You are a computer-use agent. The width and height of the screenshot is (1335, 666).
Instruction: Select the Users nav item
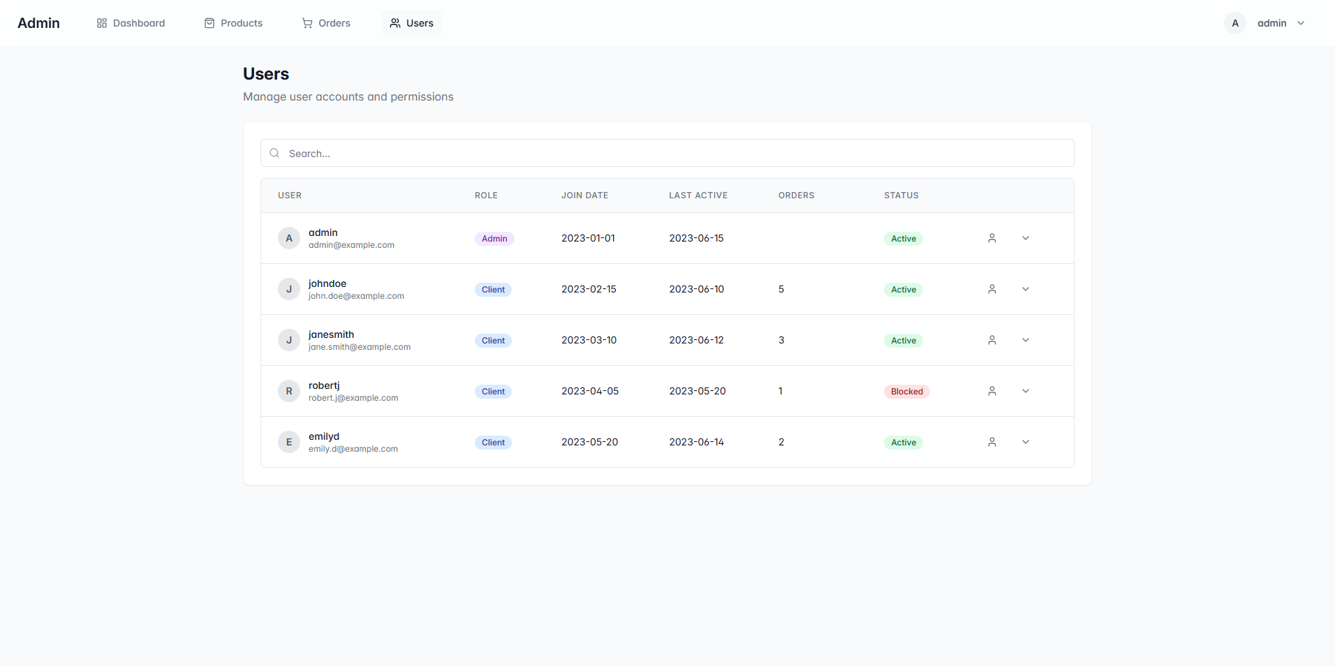point(411,23)
